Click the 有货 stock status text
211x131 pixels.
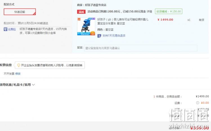click(x=201, y=20)
